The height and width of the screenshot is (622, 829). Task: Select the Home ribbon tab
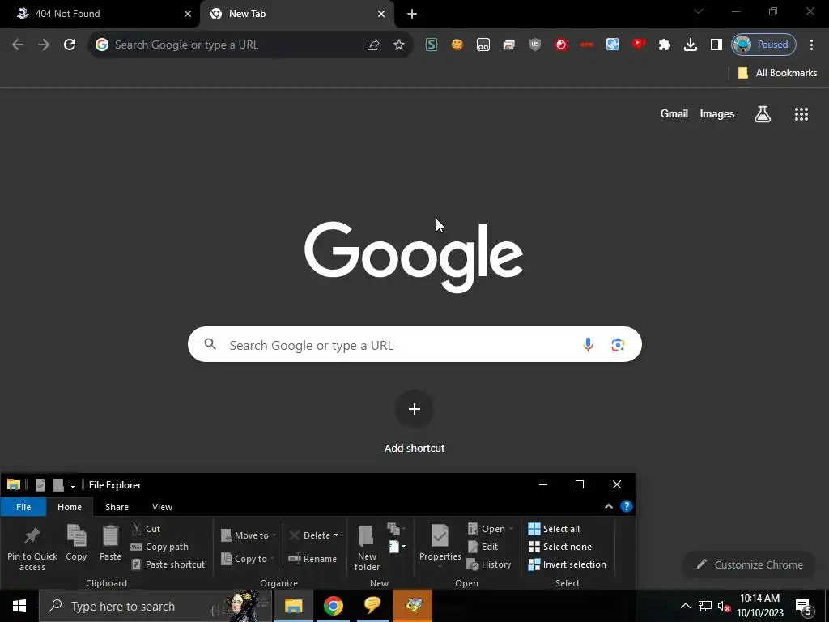pyautogui.click(x=70, y=507)
